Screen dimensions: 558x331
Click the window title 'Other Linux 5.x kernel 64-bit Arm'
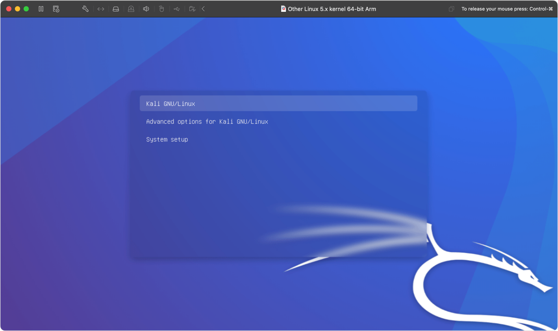tap(332, 9)
